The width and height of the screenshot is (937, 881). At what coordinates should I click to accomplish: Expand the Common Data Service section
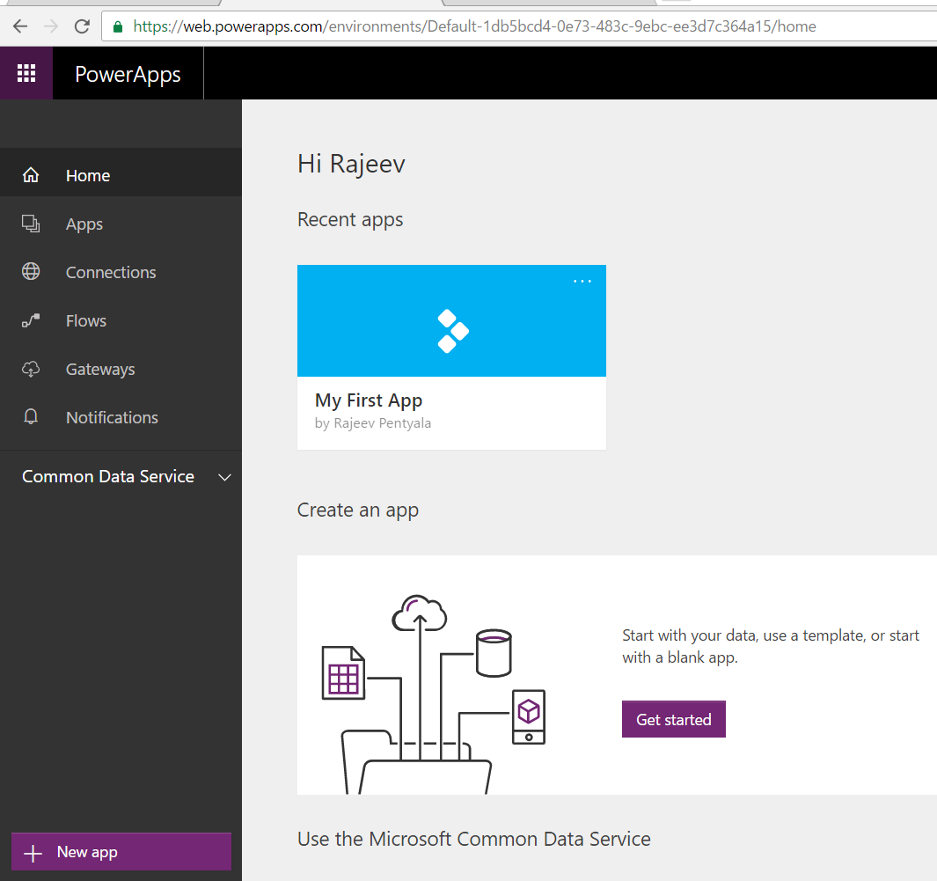(225, 476)
